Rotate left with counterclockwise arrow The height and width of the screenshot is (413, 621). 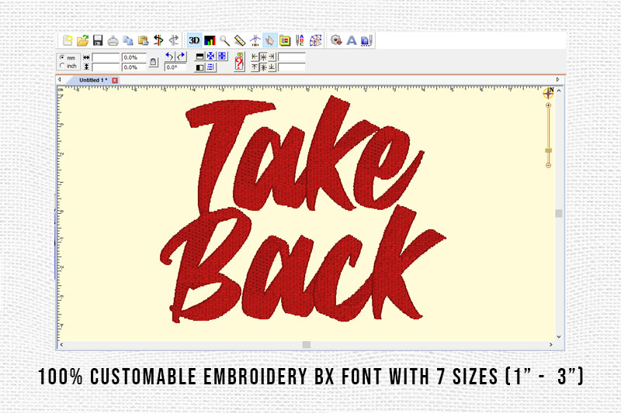[x=169, y=57]
